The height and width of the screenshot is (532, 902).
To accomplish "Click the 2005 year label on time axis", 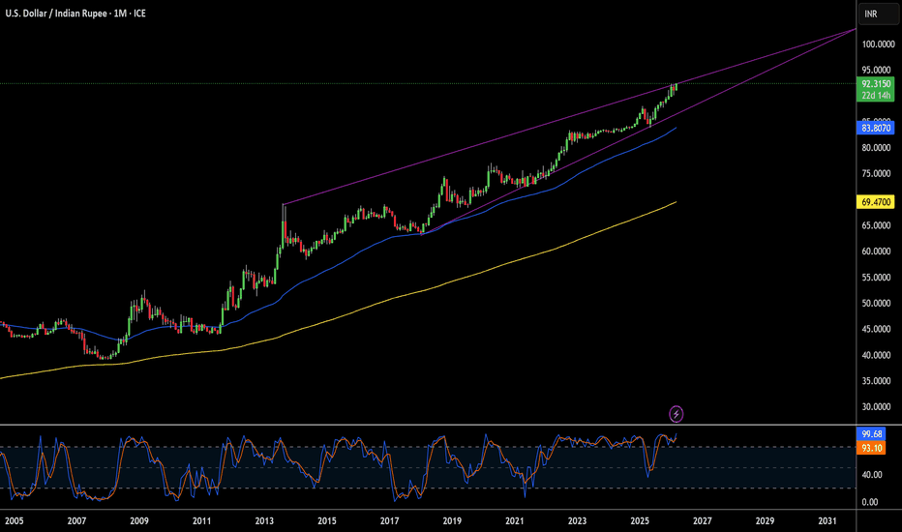I will pyautogui.click(x=15, y=521).
